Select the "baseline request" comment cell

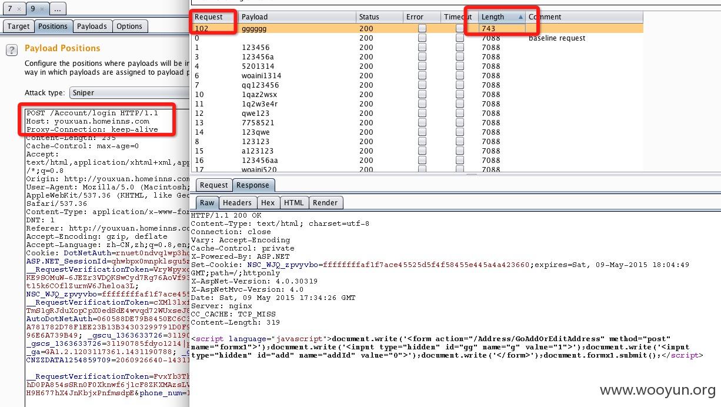pyautogui.click(x=557, y=38)
